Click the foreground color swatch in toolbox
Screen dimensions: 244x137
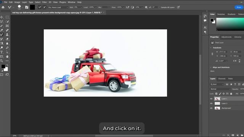tap(3, 66)
